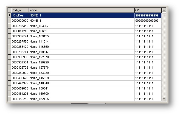Click CPF cell in Nome_116559 row

148,47
